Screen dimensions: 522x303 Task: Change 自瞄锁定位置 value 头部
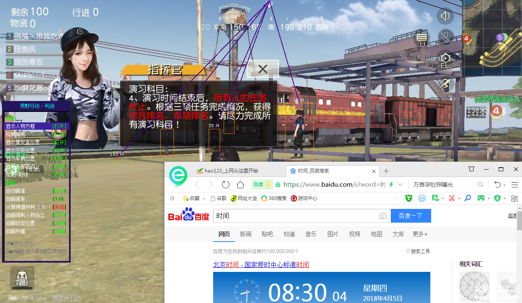coord(59,223)
